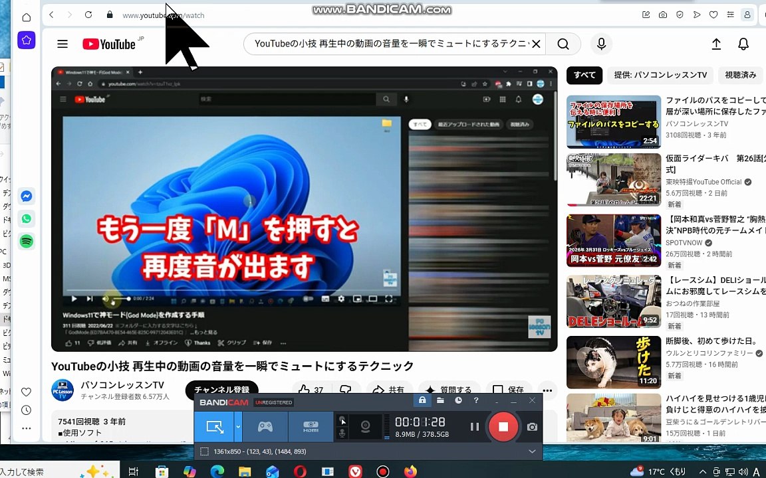This screenshot has height=478, width=766.
Task: Open YouTube notifications bell
Action: click(x=743, y=44)
